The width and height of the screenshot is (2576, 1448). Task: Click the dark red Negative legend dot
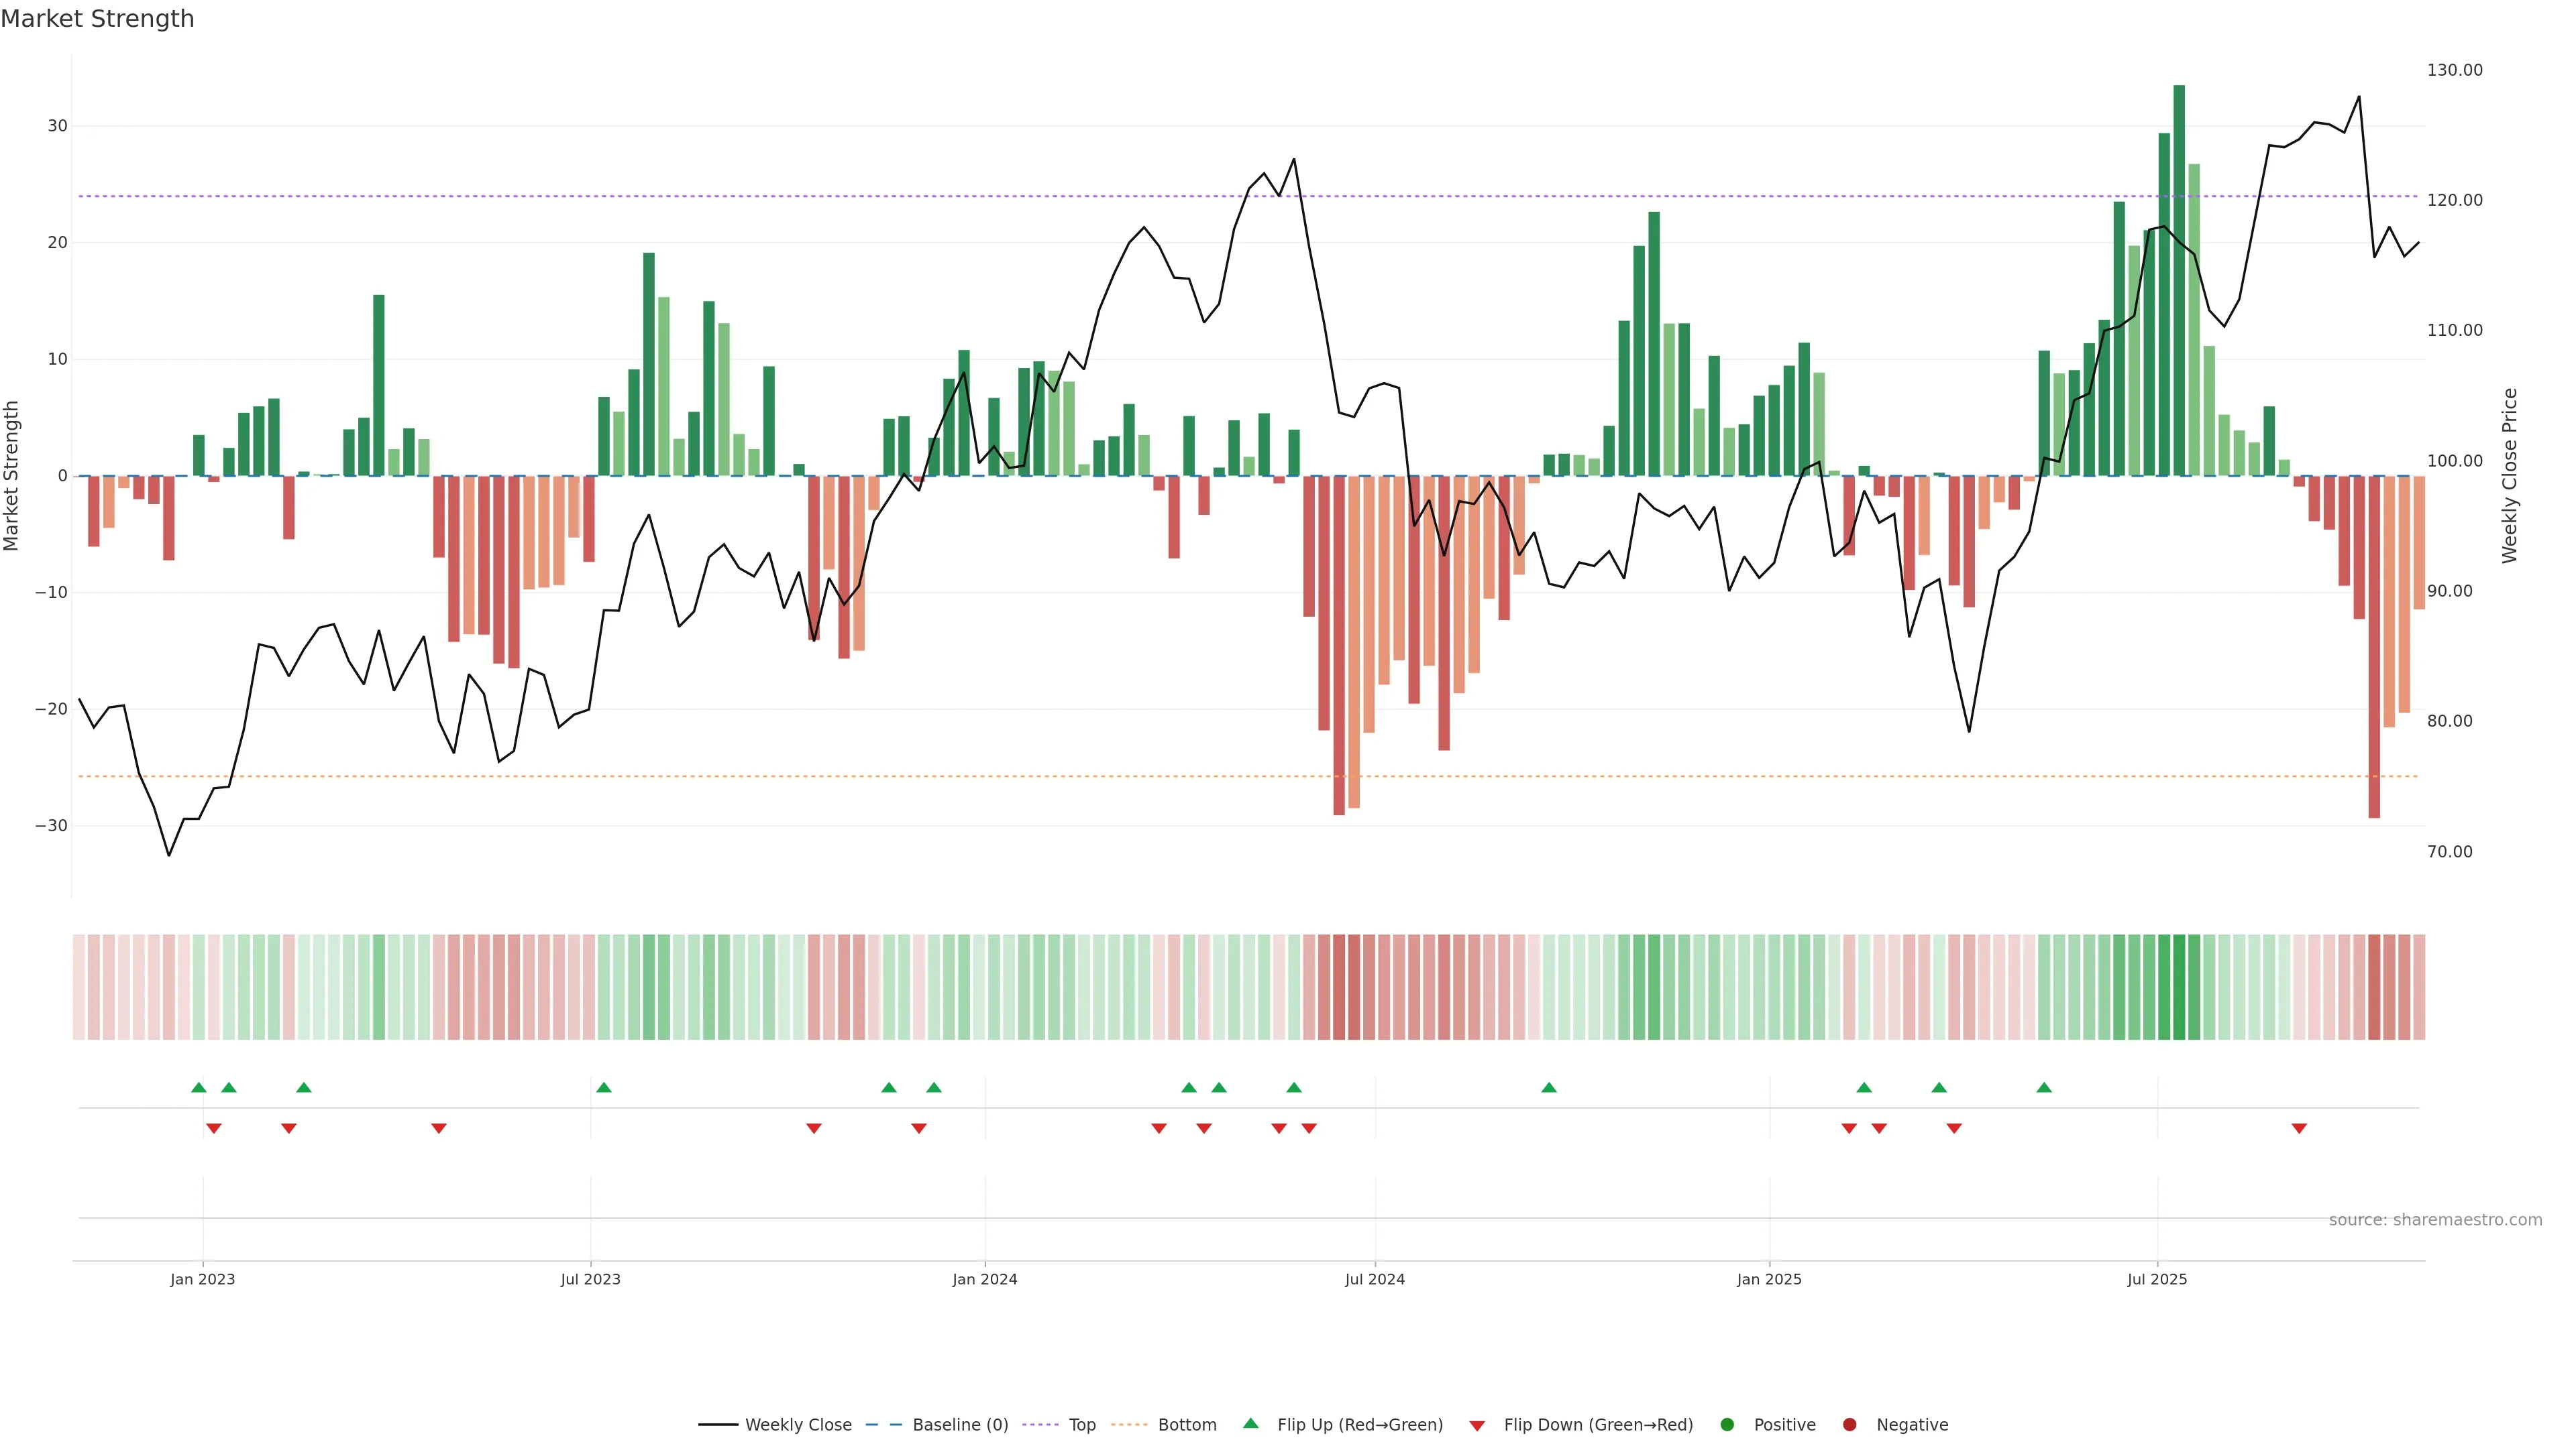[1849, 1425]
